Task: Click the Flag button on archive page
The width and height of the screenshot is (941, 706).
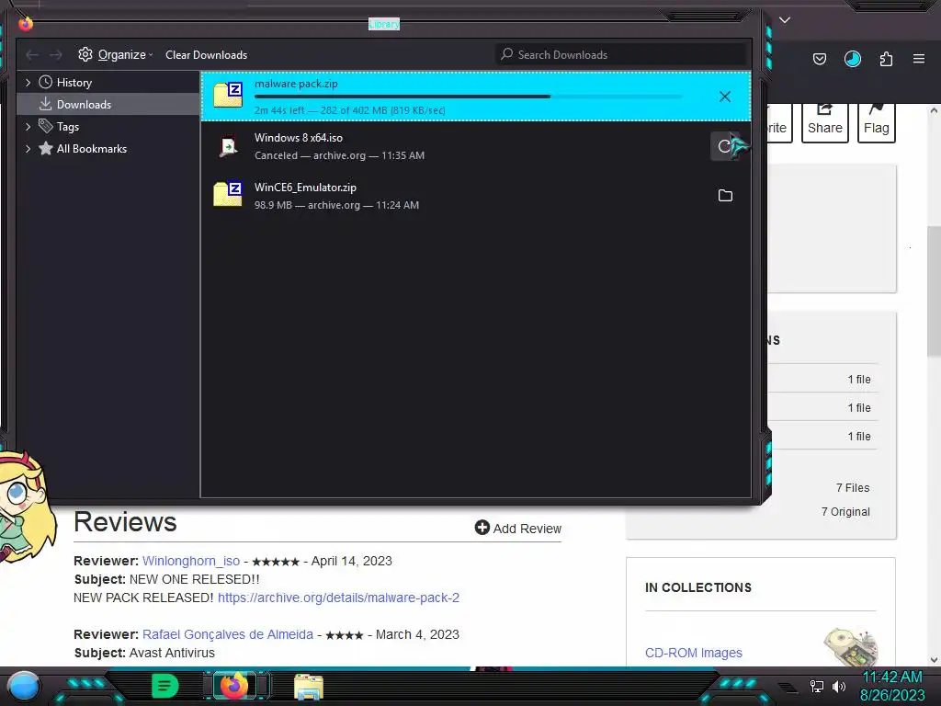Action: click(x=876, y=122)
